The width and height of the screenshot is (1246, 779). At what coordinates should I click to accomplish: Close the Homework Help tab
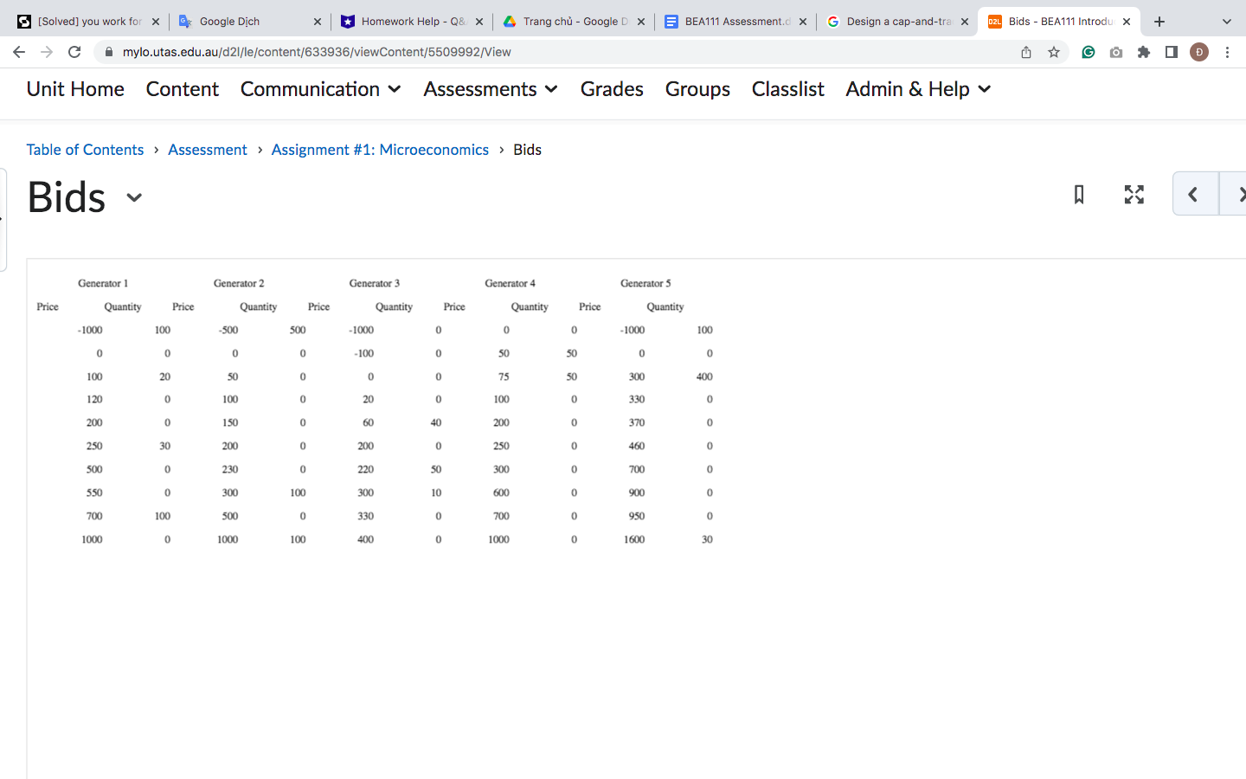click(x=479, y=22)
